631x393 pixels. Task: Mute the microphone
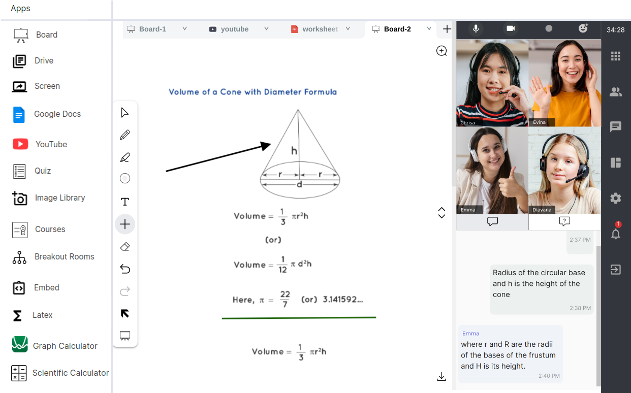coord(476,28)
